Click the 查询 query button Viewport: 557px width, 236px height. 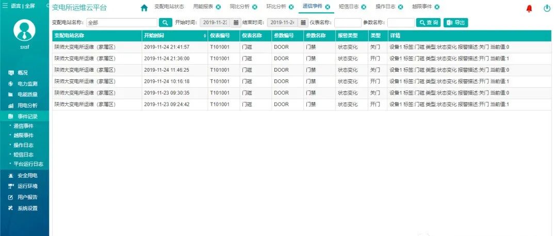(x=429, y=23)
